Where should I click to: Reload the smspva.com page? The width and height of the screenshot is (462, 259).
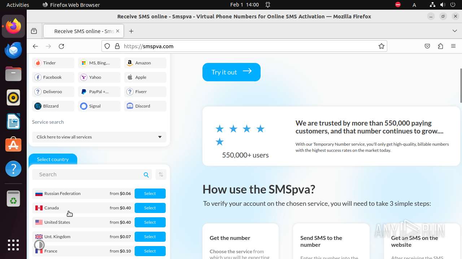[61, 46]
